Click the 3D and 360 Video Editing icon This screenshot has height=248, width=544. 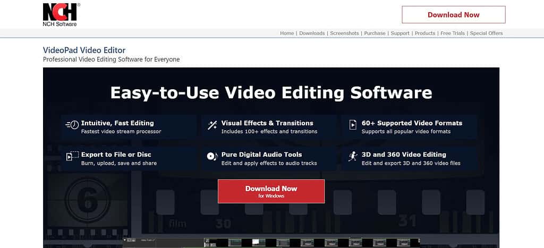tap(353, 157)
